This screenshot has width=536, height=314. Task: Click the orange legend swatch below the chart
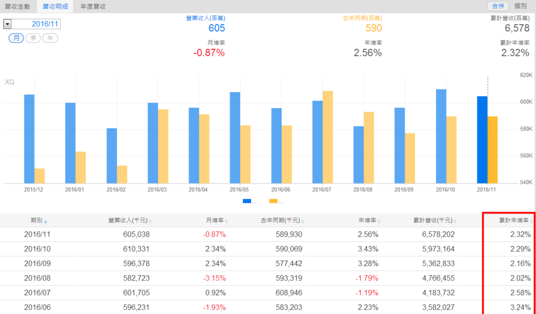273,201
